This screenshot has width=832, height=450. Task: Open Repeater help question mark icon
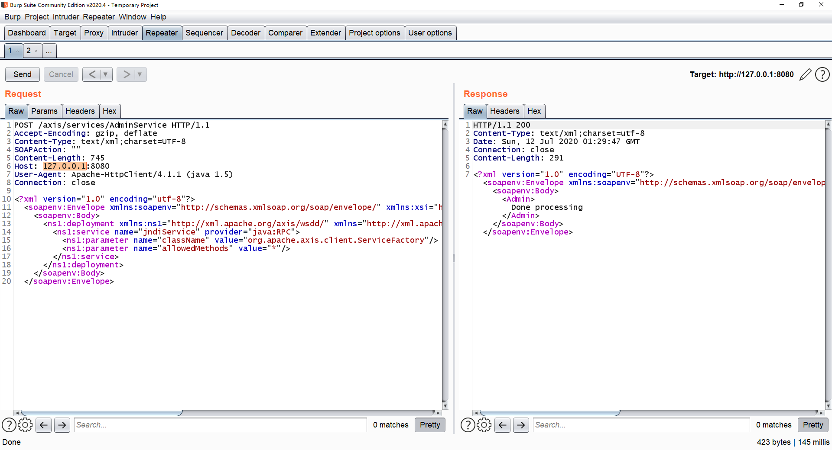(822, 74)
